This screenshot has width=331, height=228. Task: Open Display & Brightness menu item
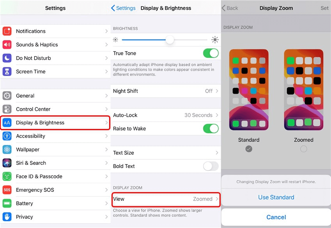(x=55, y=123)
